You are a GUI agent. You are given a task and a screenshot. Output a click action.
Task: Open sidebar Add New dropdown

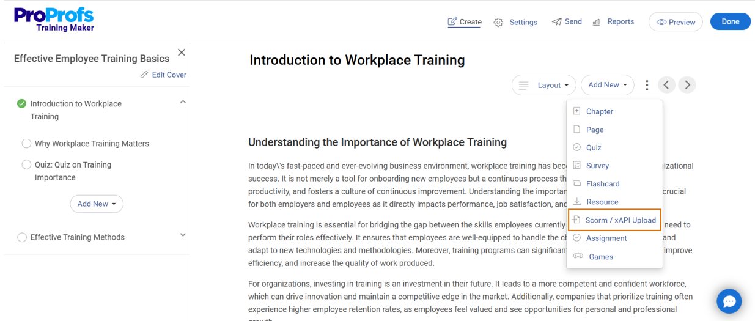coord(97,204)
